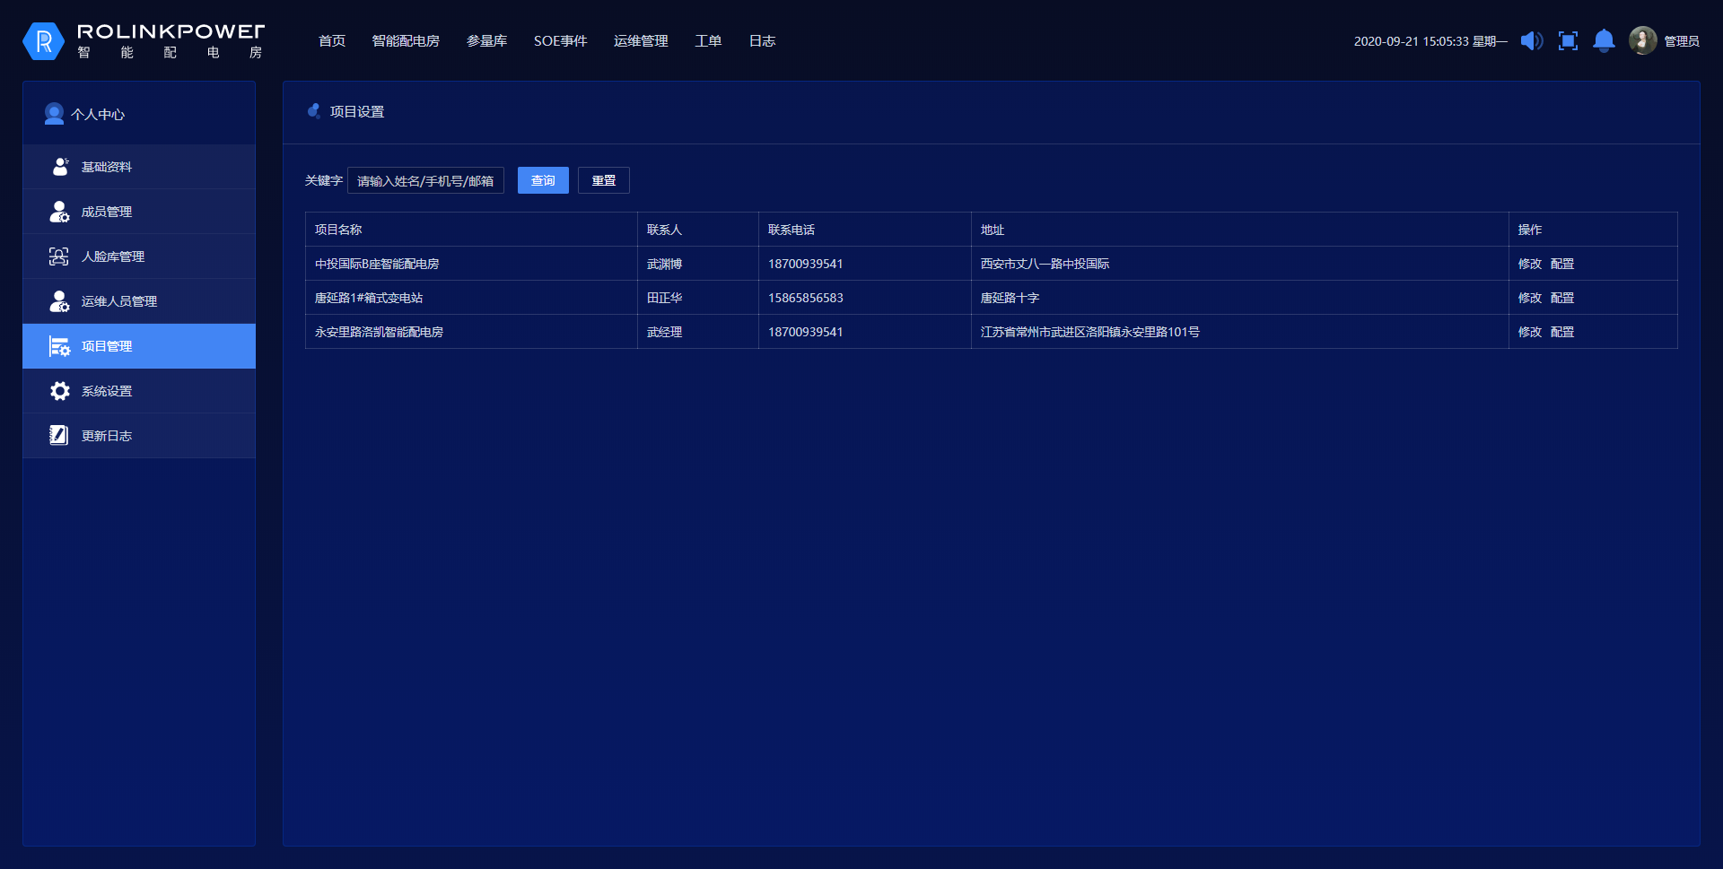Screen dimensions: 1723x869
Task: Focus the keyword search input field
Action: 425,180
